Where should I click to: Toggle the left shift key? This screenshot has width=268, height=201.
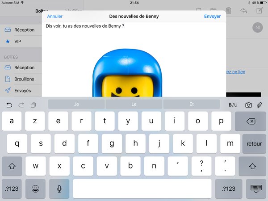pos(12,166)
